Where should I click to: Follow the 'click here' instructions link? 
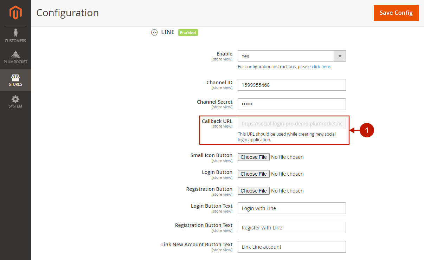pos(321,66)
